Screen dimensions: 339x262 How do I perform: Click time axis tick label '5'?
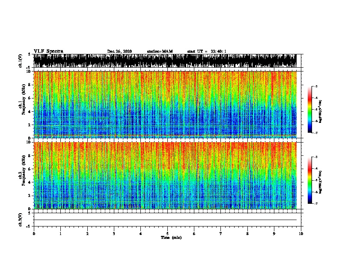167,233
